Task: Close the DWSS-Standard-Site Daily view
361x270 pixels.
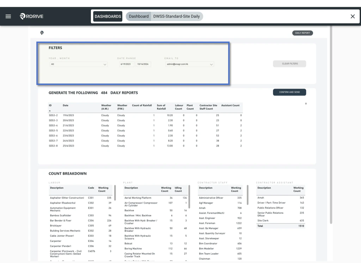Action: click(x=352, y=16)
